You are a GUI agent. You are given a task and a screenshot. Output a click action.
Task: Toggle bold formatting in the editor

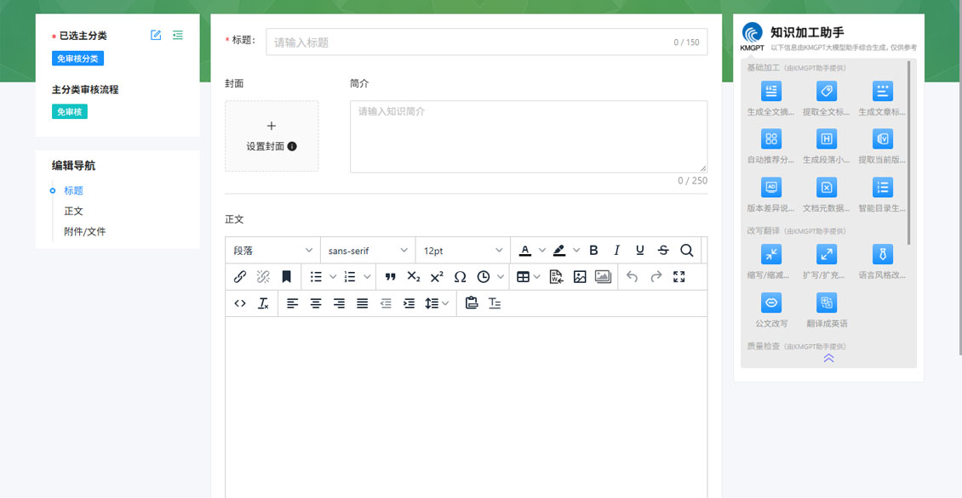point(593,250)
